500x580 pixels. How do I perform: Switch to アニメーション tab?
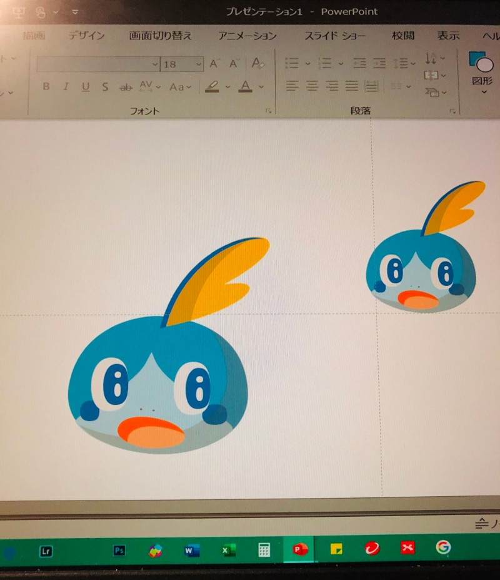(x=247, y=36)
